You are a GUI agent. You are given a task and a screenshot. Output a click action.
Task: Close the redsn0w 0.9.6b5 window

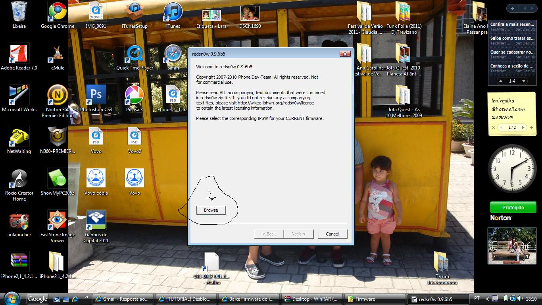[345, 54]
